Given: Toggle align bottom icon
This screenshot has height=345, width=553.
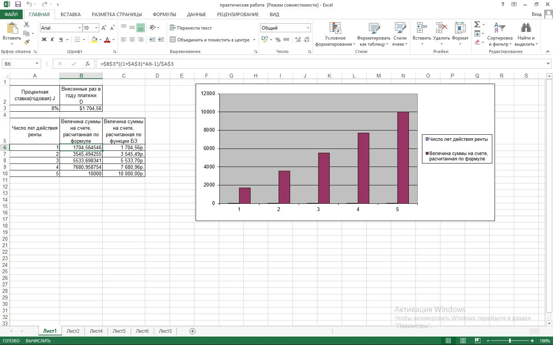Looking at the screenshot, I should (x=141, y=28).
